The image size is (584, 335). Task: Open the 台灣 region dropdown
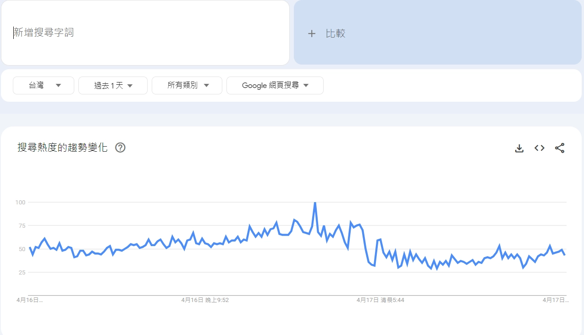coord(44,85)
